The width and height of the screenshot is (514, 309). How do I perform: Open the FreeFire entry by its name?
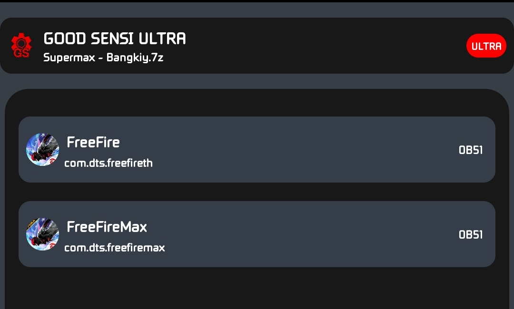(93, 142)
